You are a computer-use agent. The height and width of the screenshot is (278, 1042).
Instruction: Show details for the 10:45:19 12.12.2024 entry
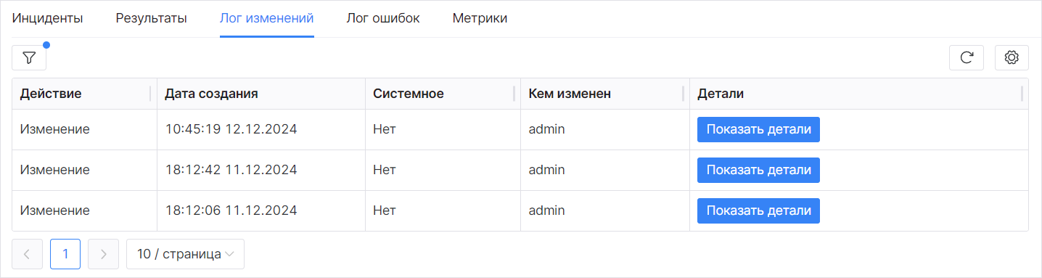pos(758,129)
